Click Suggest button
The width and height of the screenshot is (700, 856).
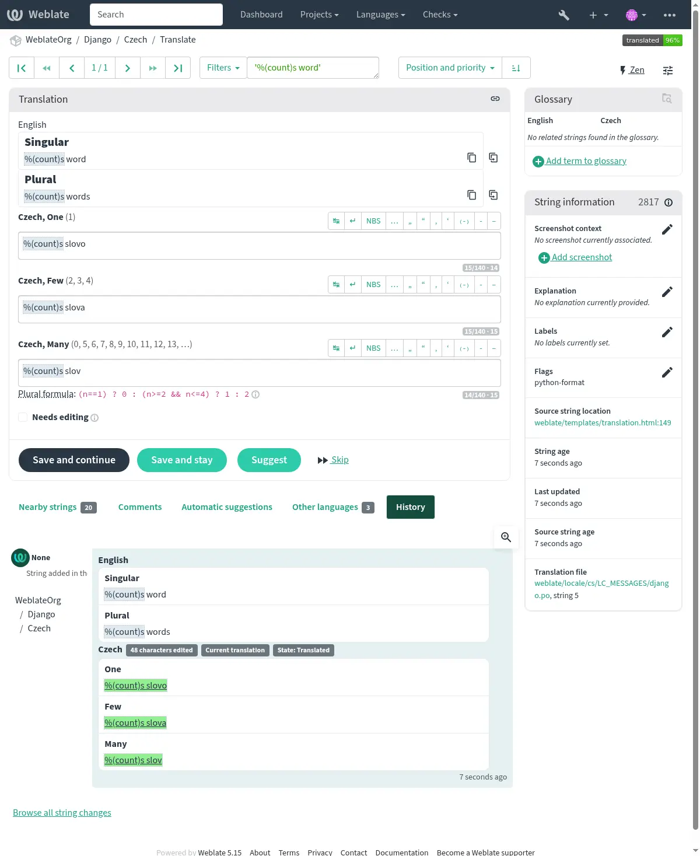[269, 460]
